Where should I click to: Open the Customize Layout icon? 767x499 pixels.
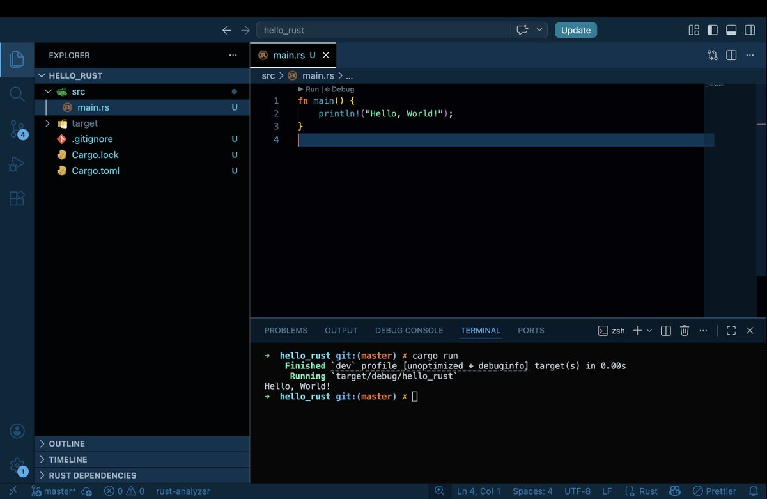(693, 30)
